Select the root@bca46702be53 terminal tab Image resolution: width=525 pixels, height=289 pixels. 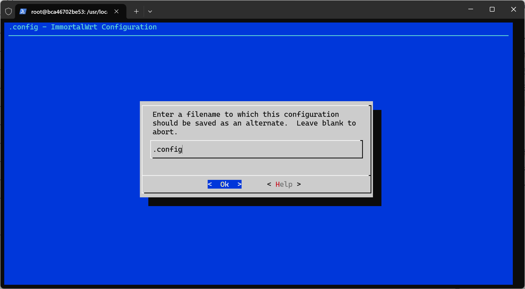point(71,11)
